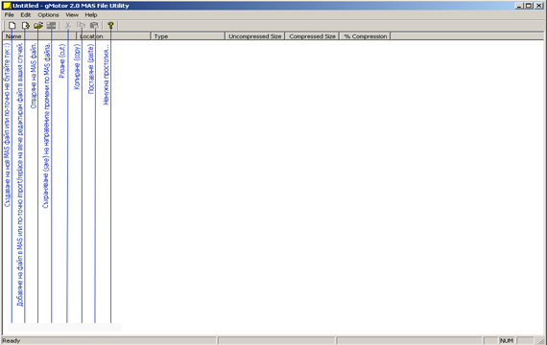Viewport: 547px width, 345px height.
Task: Sort by the Name column header
Action: pyautogui.click(x=39, y=36)
